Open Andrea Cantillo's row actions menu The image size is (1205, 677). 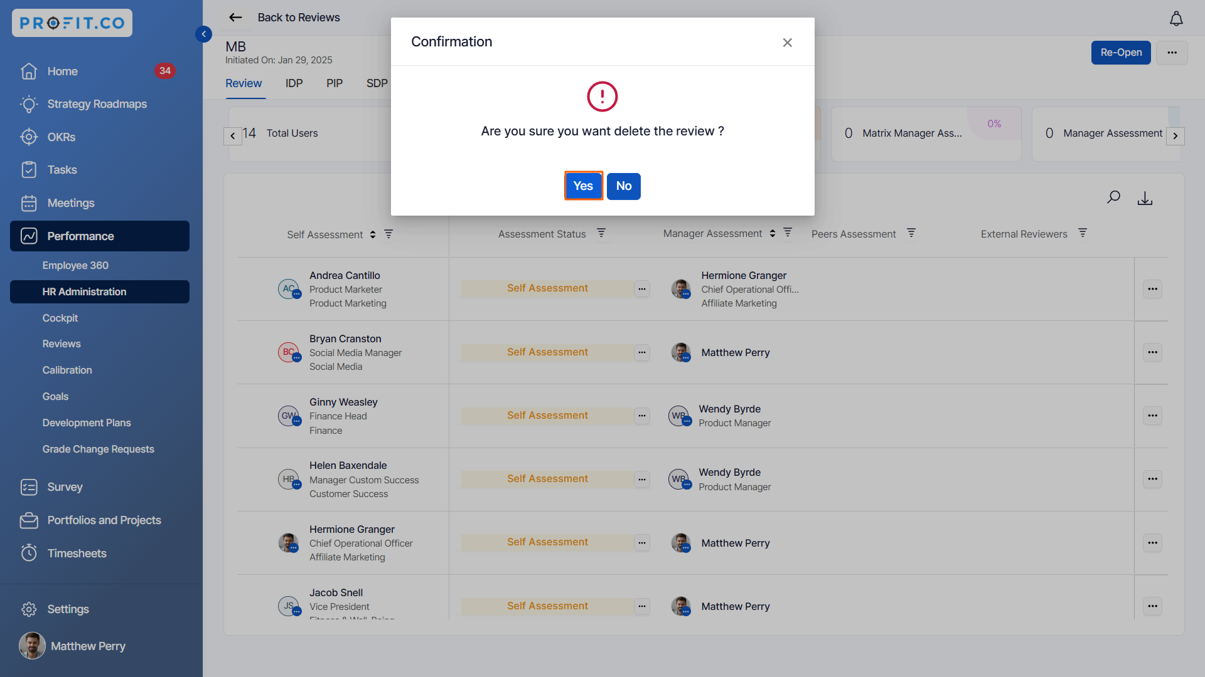[x=1153, y=289]
